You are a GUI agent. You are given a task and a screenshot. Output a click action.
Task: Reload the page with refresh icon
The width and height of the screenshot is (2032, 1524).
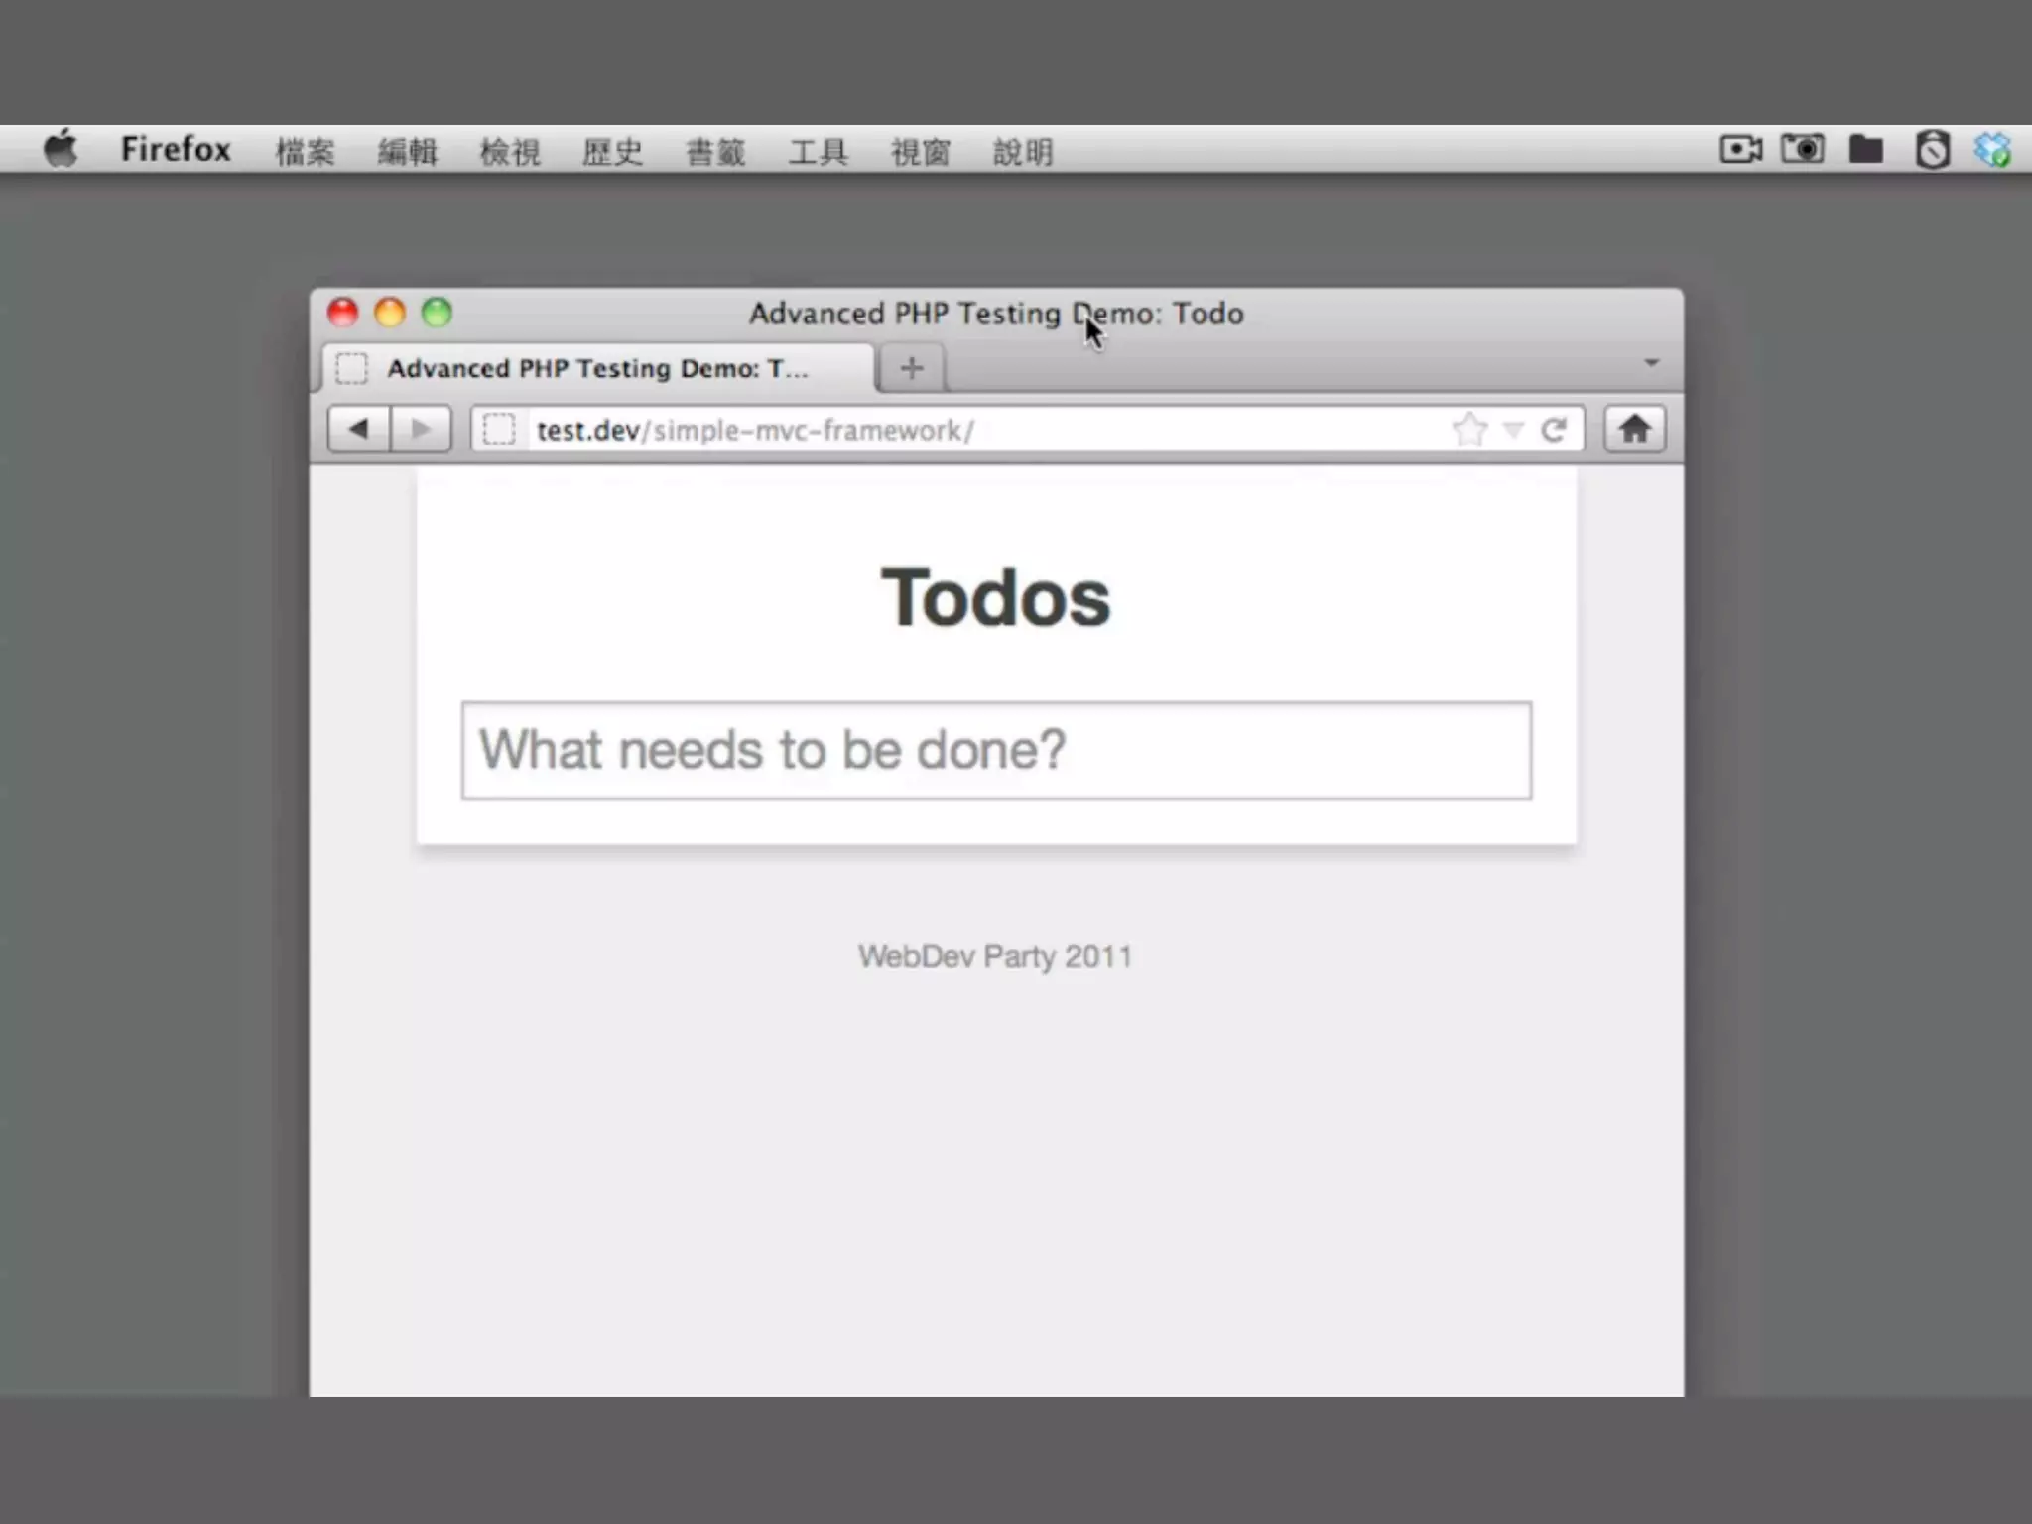[x=1554, y=430]
